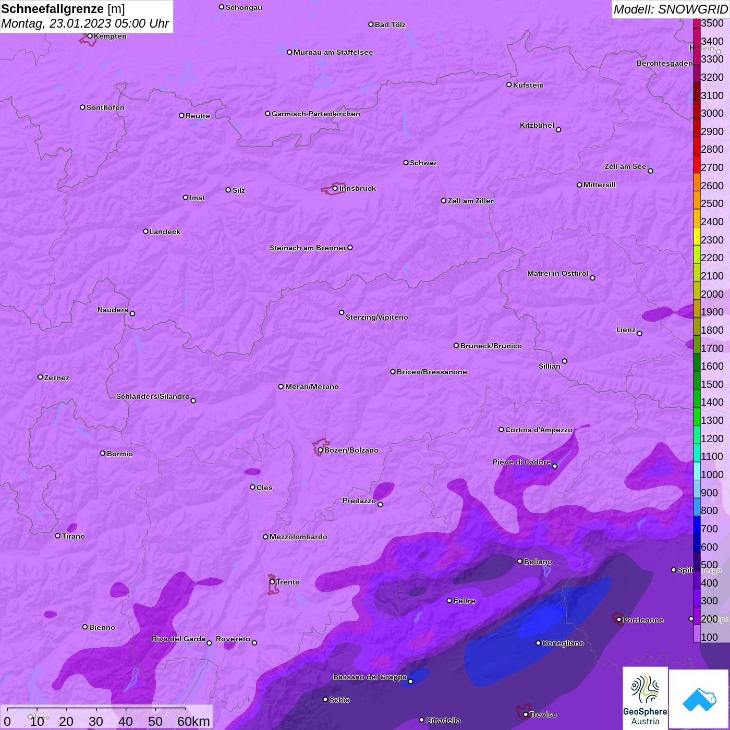Select the Schwaz town label
Screen dimensions: 730x730
[423, 163]
